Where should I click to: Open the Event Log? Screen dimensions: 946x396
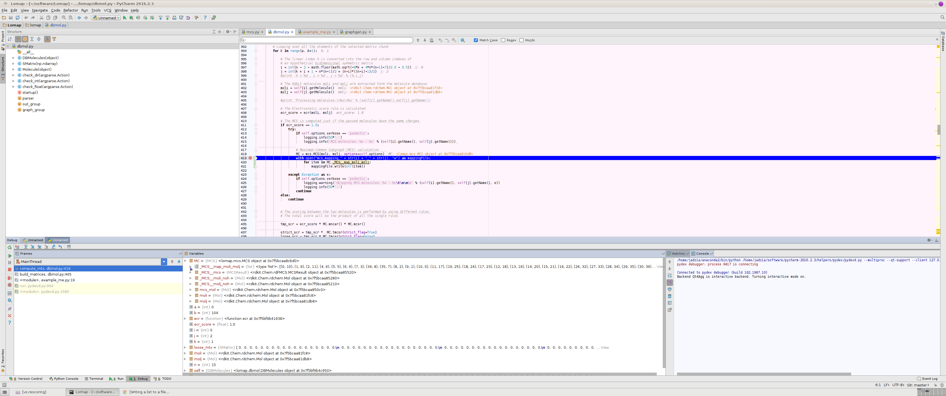coord(927,379)
